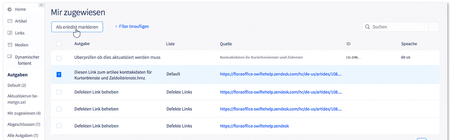The width and height of the screenshot is (450, 140).
Task: Check the third 'Defekten Link beheben' row
Action: click(x=59, y=126)
